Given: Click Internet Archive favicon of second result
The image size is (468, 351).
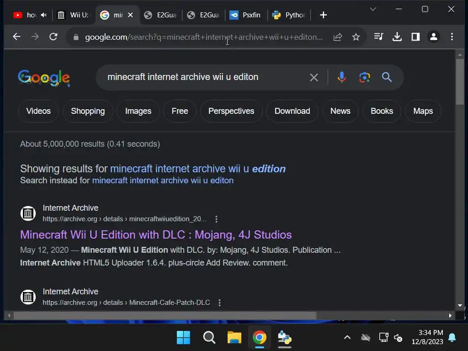Looking at the screenshot, I should [x=28, y=297].
